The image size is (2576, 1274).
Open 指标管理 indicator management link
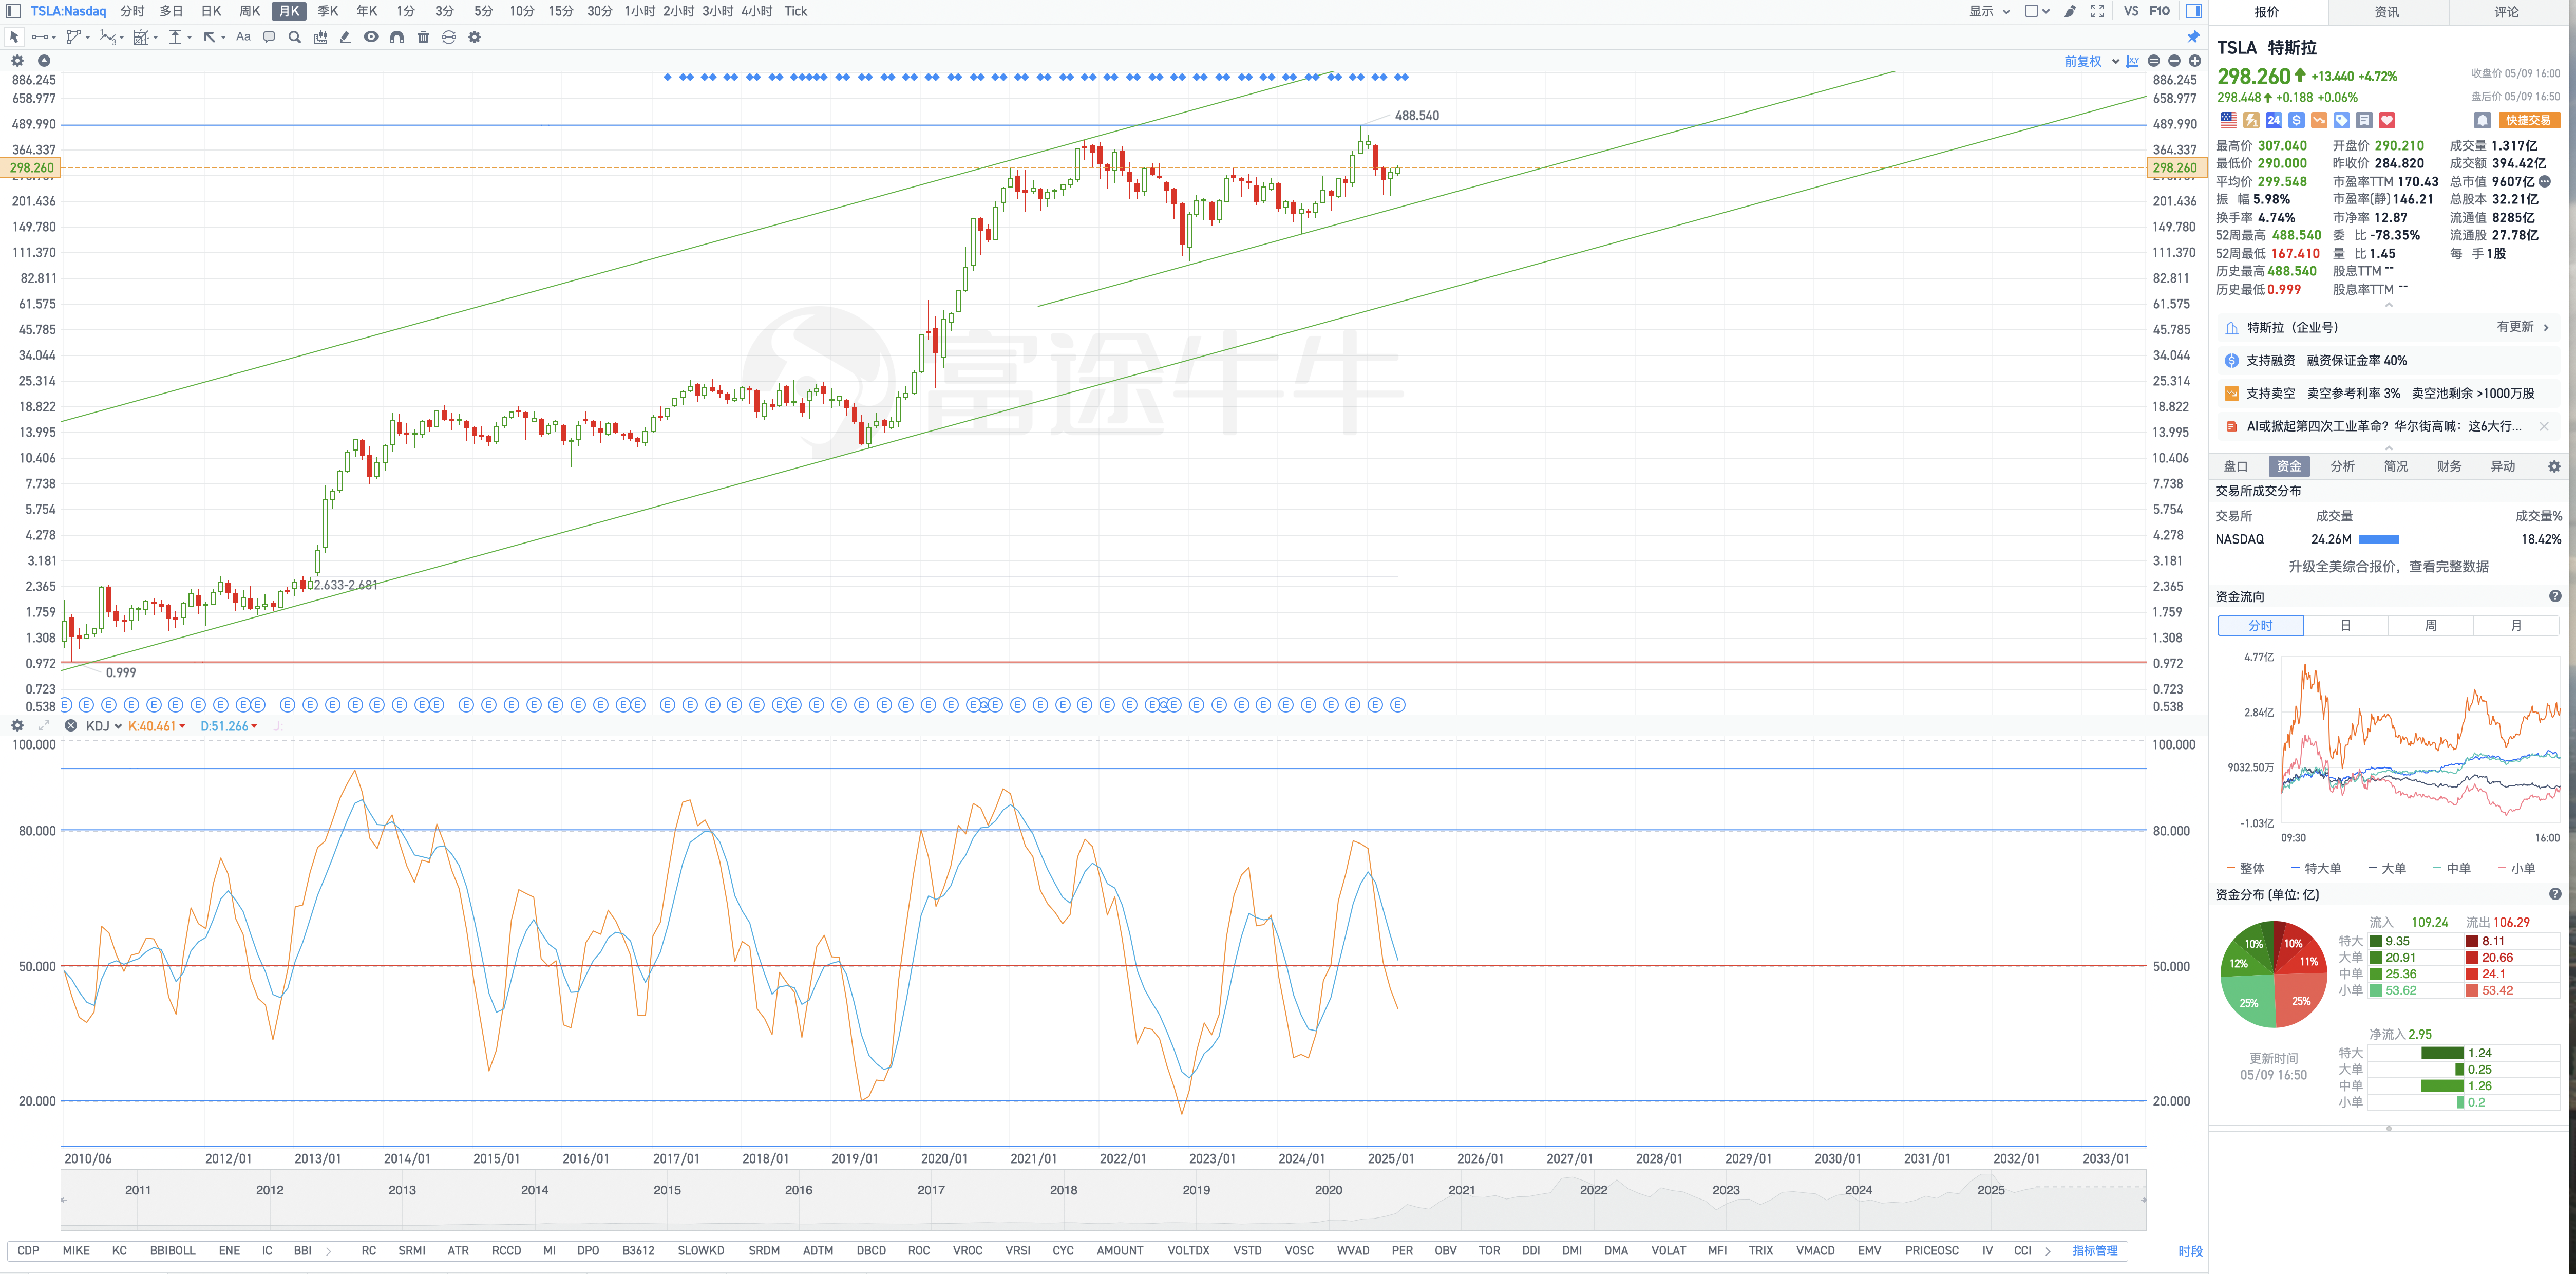[x=2094, y=1250]
